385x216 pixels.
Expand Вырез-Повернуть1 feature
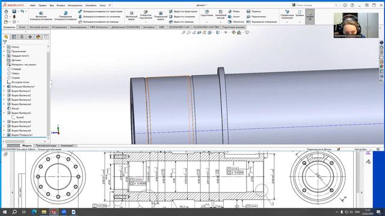tap(4, 135)
